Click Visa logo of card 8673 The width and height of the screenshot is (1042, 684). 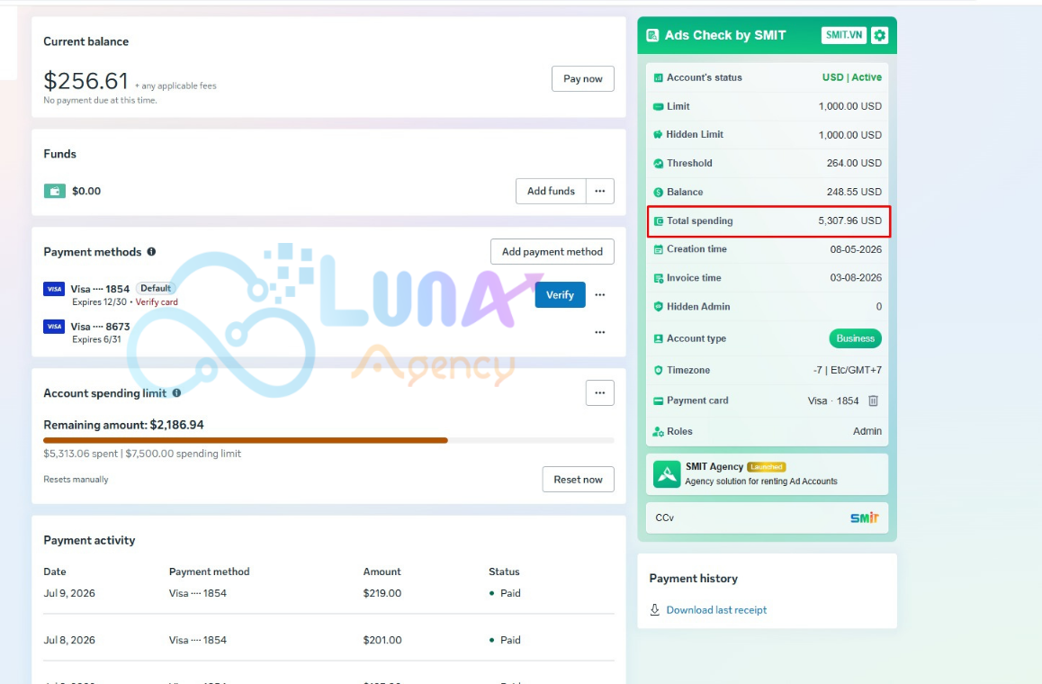(x=54, y=327)
